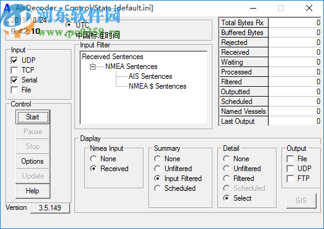Click the Scheduled stats row label
The image size is (324, 229).
tap(244, 102)
